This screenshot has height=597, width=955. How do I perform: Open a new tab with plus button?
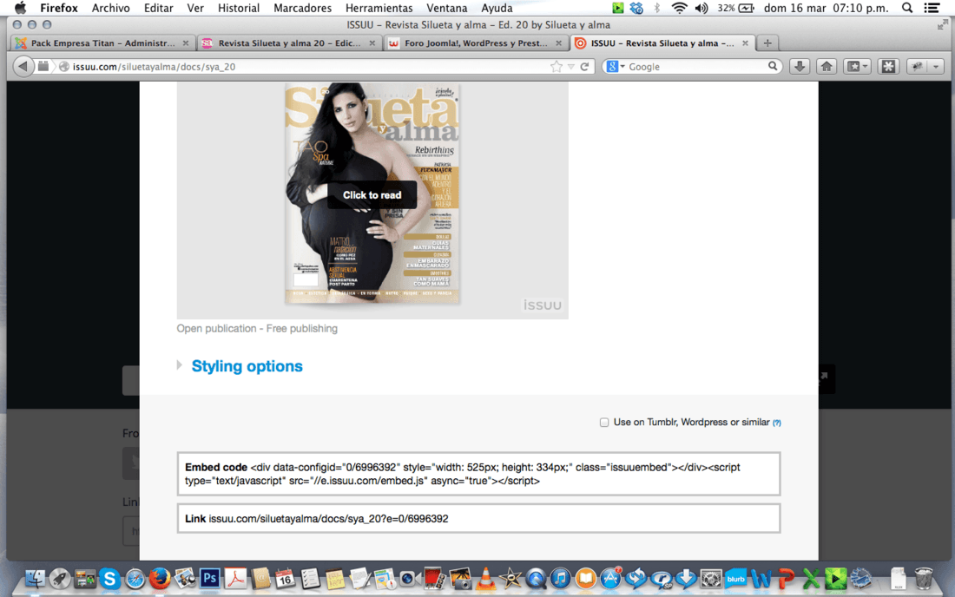[767, 43]
